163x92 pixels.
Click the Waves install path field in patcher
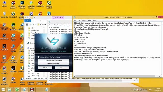[x=53, y=60]
